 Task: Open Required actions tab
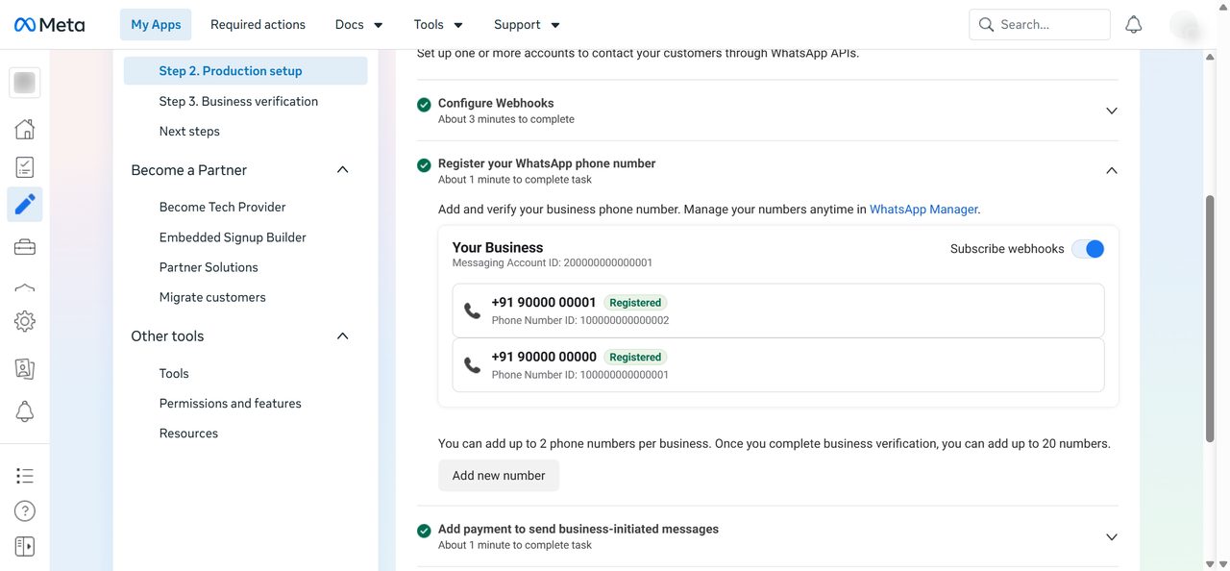258,25
